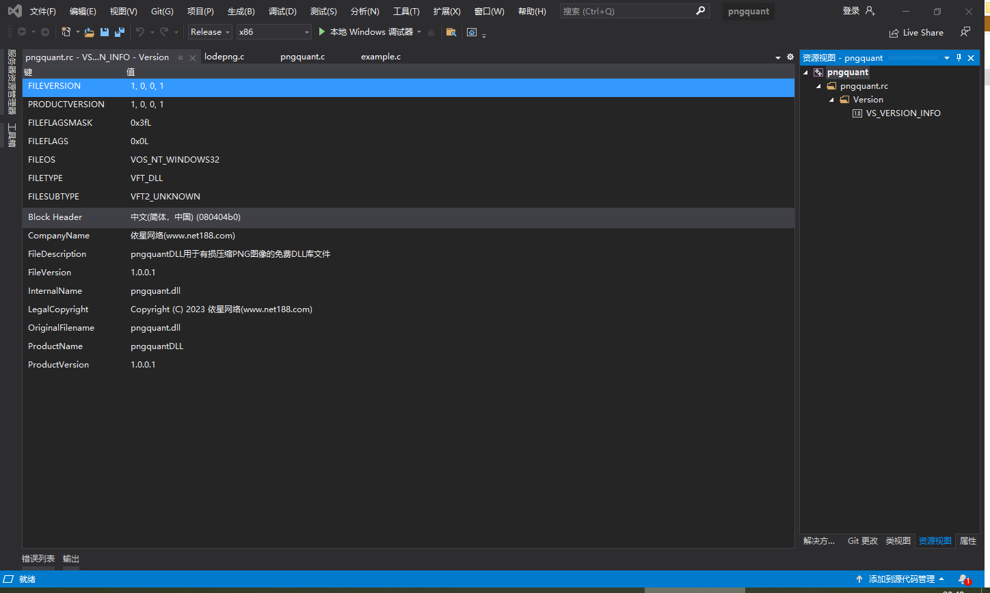Open the 文件(F) menu
The width and height of the screenshot is (990, 593).
(43, 12)
